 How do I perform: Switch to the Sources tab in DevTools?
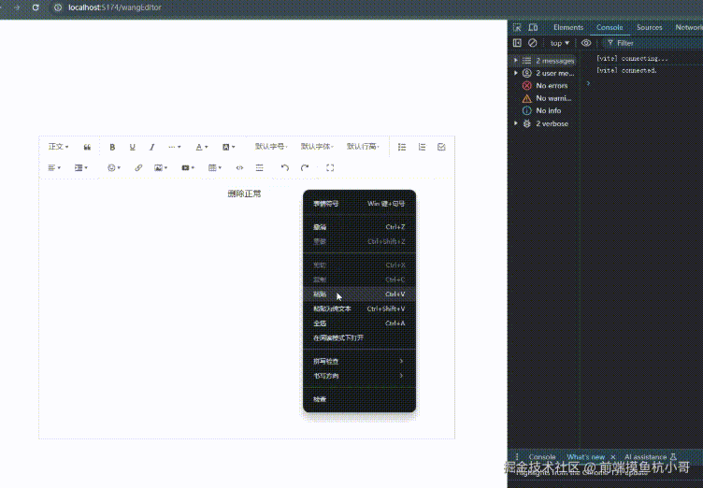(649, 27)
